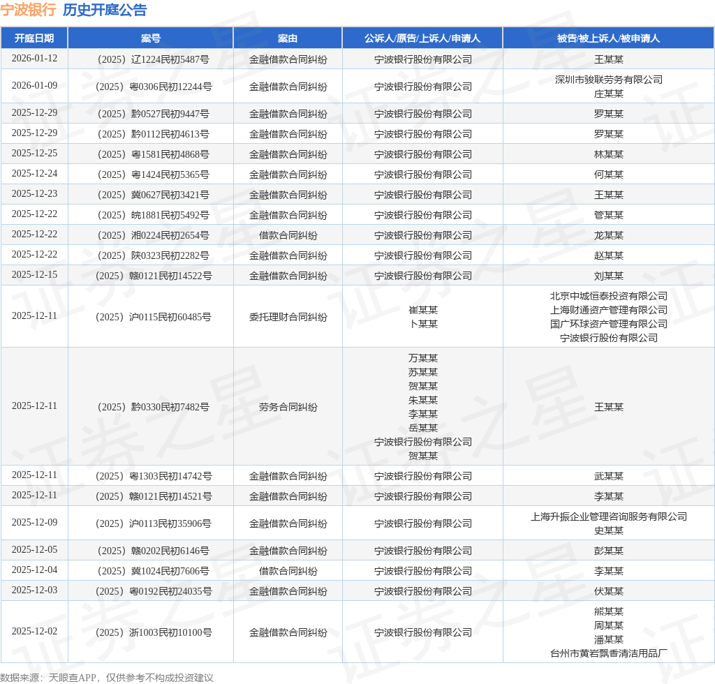This screenshot has height=684, width=715.
Task: Click defendant 深圳市骏联劳务有限公司
Action: [609, 80]
